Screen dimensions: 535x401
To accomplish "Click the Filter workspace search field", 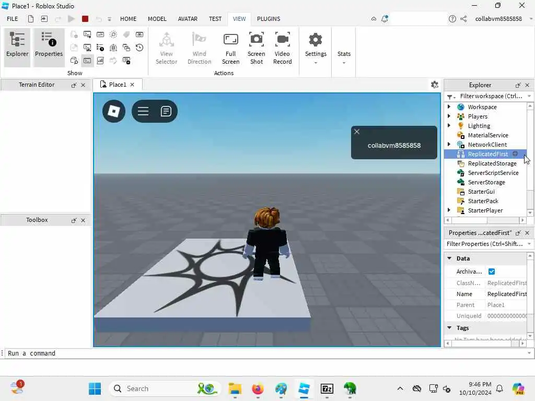I will coord(491,96).
